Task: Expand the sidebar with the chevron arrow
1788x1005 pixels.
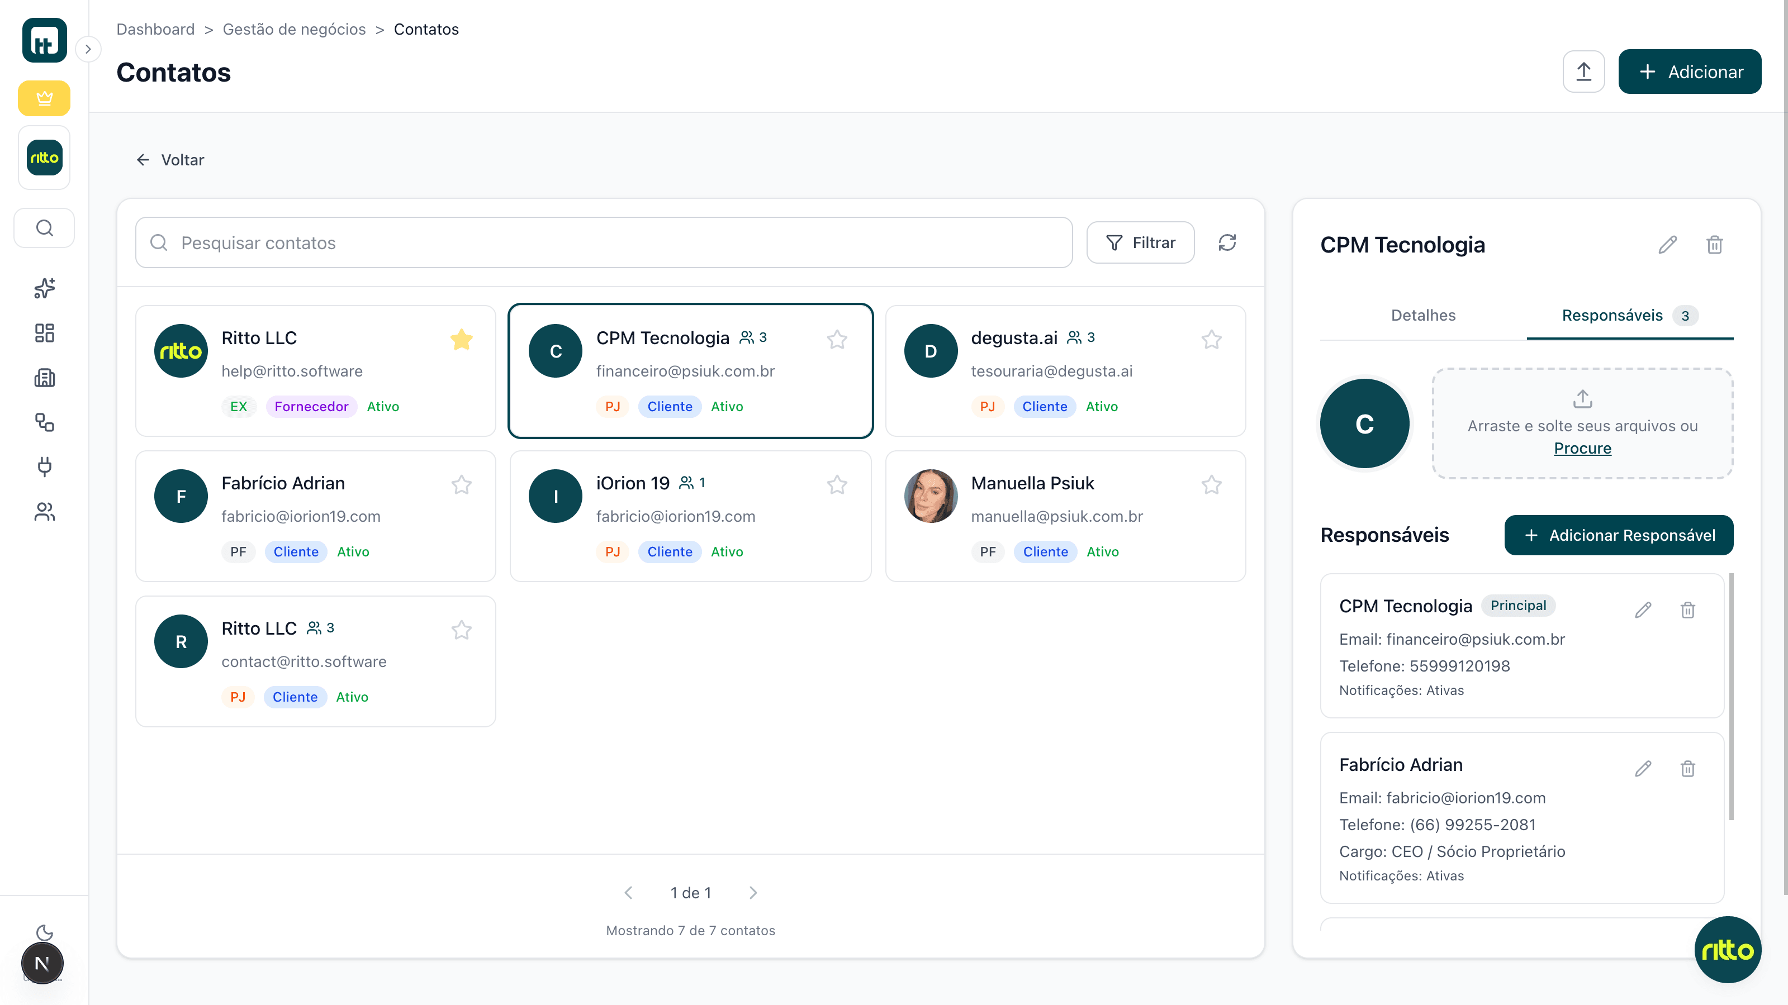Action: (88, 49)
